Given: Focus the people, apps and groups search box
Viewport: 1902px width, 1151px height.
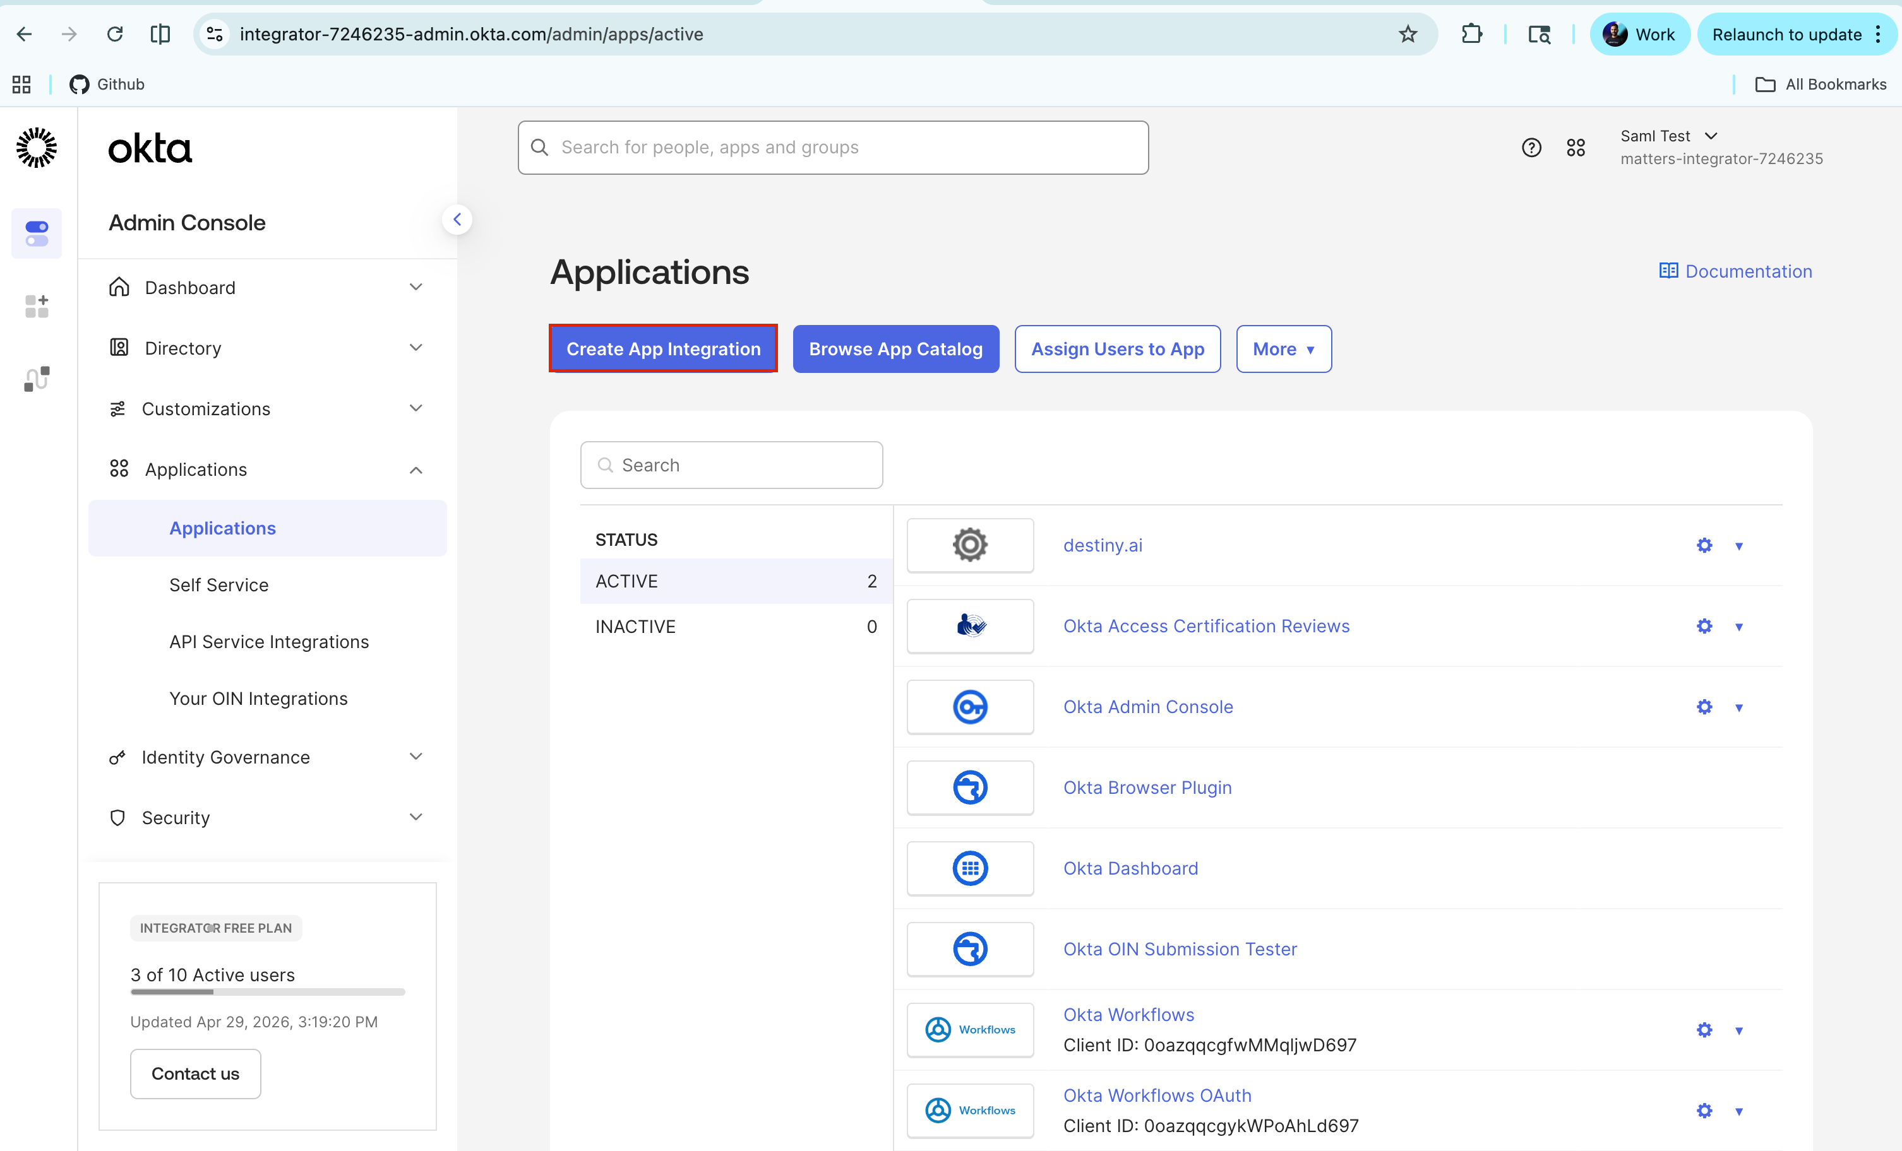Looking at the screenshot, I should pyautogui.click(x=833, y=148).
